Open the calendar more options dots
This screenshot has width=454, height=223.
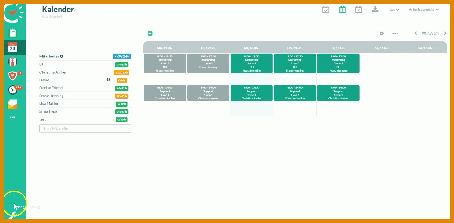point(395,33)
